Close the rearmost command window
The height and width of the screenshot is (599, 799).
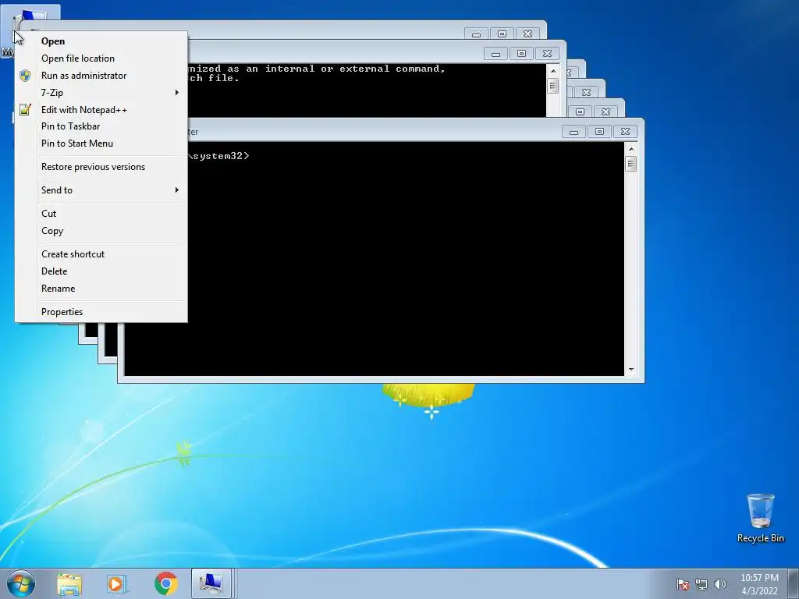pyautogui.click(x=528, y=34)
